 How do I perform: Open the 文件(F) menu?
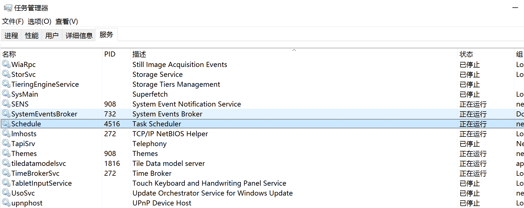coord(13,21)
